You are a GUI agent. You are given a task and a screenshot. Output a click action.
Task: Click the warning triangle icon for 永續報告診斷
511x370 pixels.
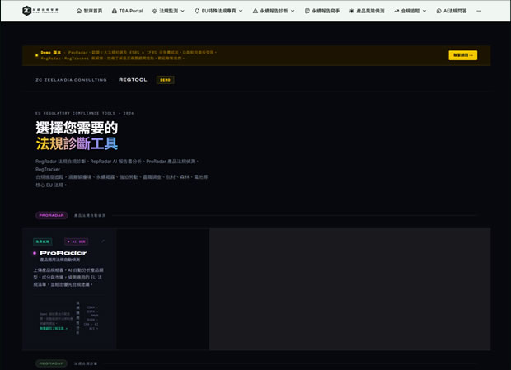(x=255, y=11)
